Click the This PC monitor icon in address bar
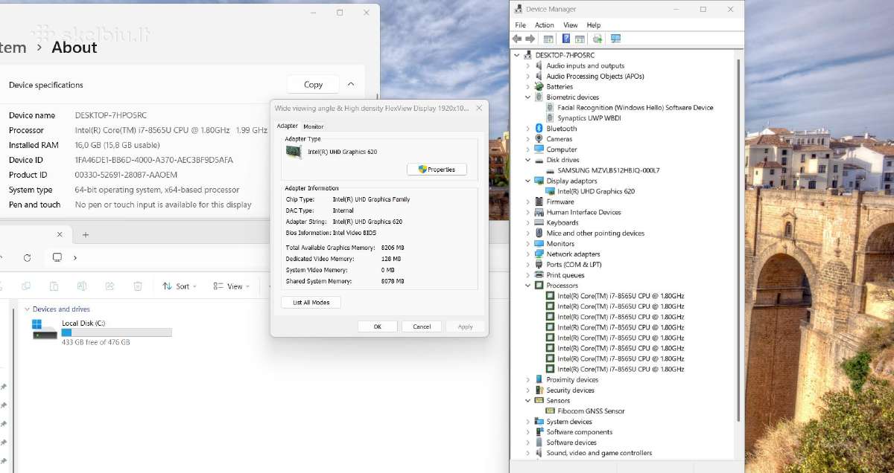The width and height of the screenshot is (894, 473). [57, 258]
